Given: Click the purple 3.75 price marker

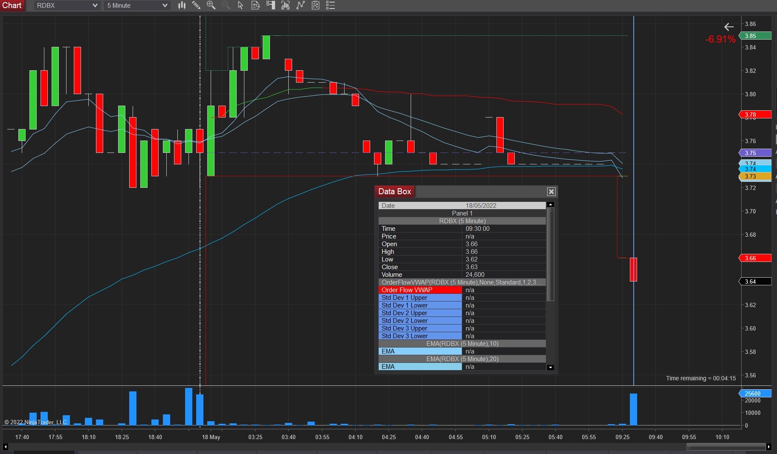Looking at the screenshot, I should [755, 153].
